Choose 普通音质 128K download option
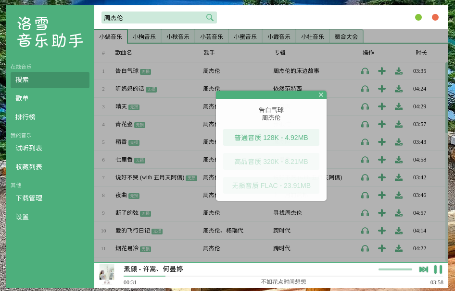455x291 pixels. [x=271, y=138]
